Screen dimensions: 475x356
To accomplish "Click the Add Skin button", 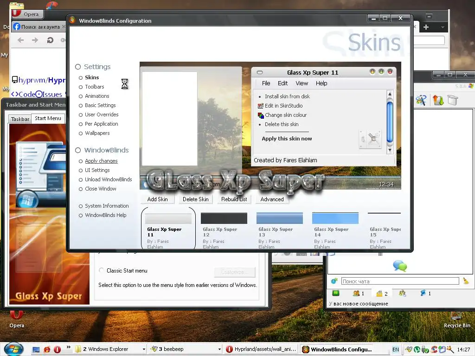I will [x=158, y=199].
